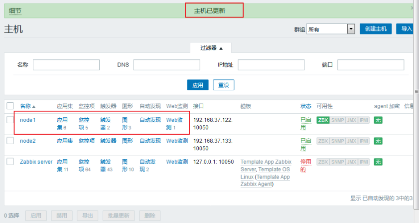The image size is (419, 223).
Task: Open node2 应用集 link
Action: (65, 141)
